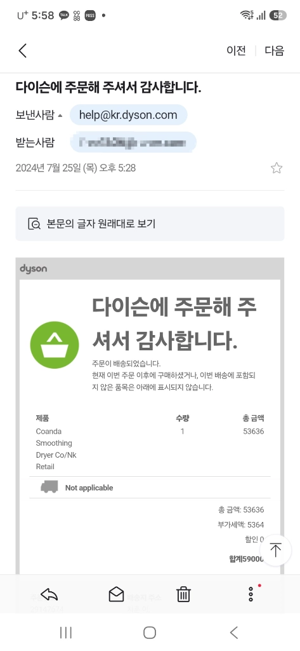
Task: Go back using the top-left arrow
Action: (23, 51)
